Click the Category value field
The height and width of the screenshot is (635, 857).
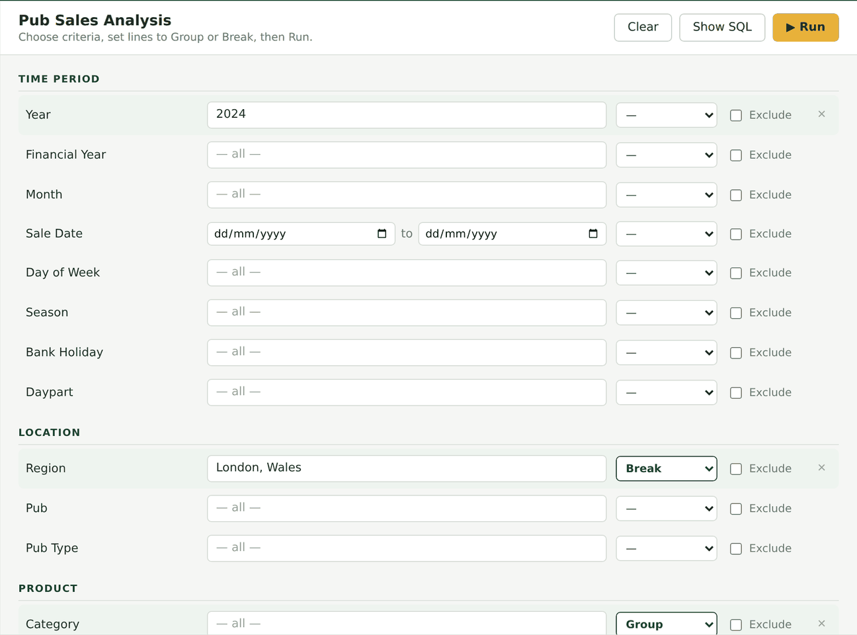(407, 623)
